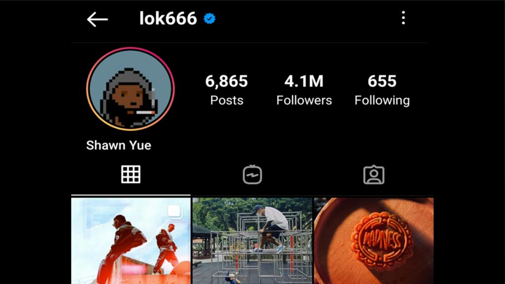Open the playground climbing frame post

252,241
